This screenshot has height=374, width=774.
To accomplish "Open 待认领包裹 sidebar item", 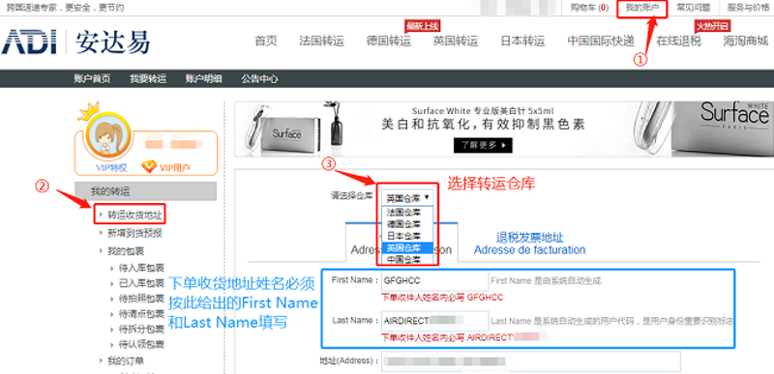I will 141,344.
